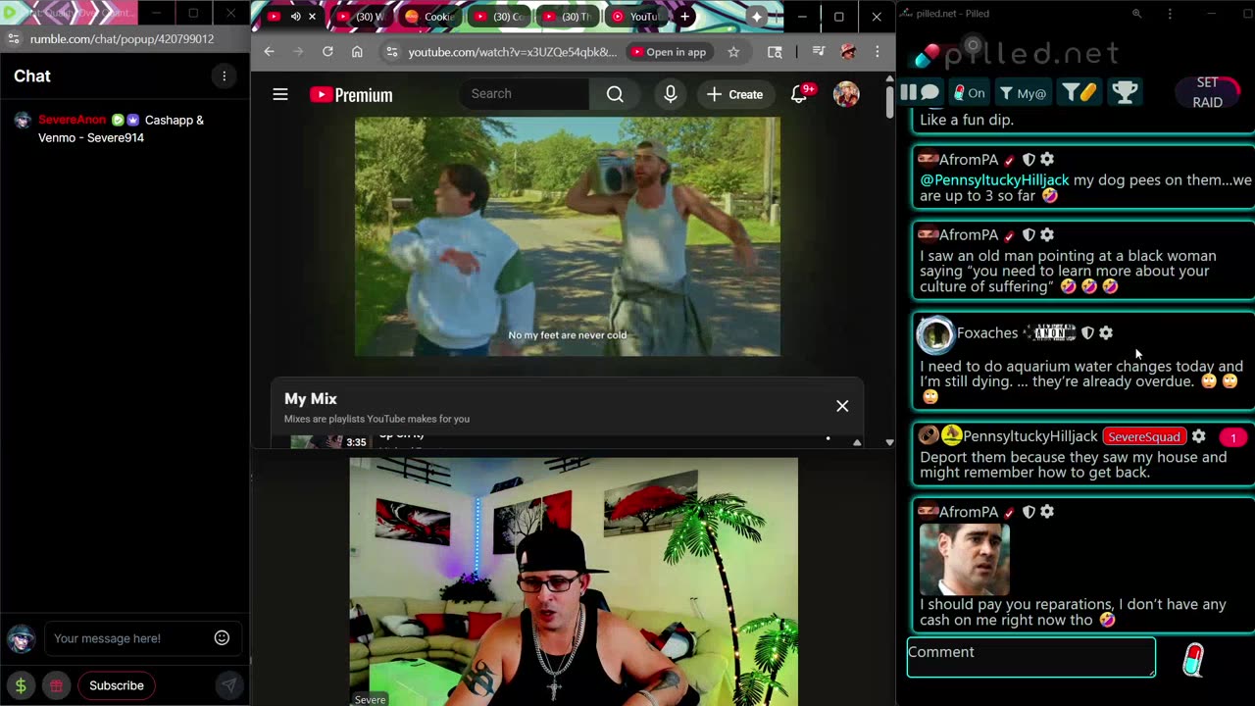The image size is (1255, 706).
Task: Switch to the '(30) Th' YouTube tab
Action: (567, 17)
